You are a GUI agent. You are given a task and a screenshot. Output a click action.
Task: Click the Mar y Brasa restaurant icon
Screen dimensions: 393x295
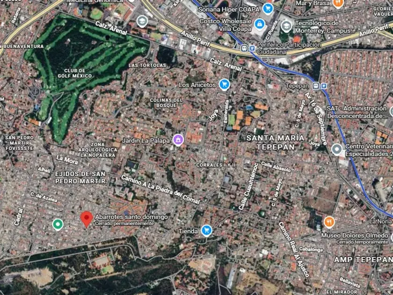[338, 4]
